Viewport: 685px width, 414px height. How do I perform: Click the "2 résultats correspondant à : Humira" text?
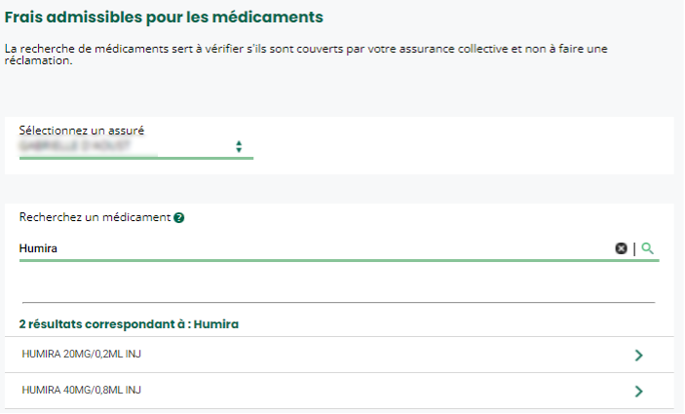129,323
